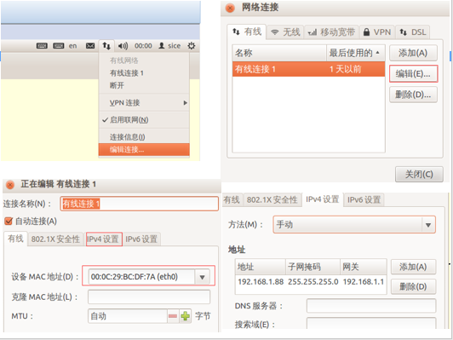Close the 网络连接 window
453x340 pixels.
[x=230, y=8]
